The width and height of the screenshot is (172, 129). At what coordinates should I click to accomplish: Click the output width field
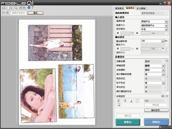tap(125, 49)
